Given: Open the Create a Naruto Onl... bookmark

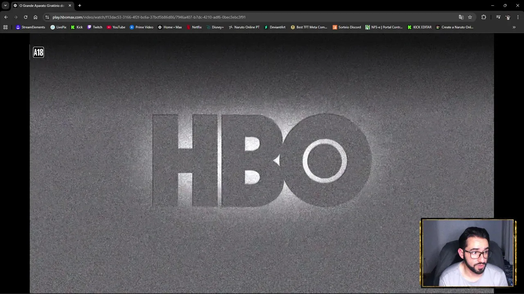Looking at the screenshot, I should 454,27.
